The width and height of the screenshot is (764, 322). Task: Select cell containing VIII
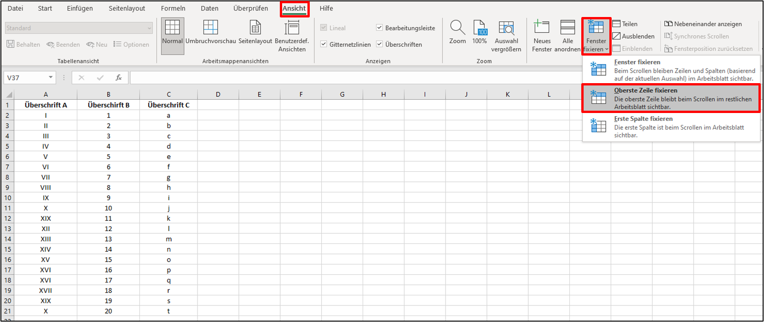pyautogui.click(x=46, y=187)
